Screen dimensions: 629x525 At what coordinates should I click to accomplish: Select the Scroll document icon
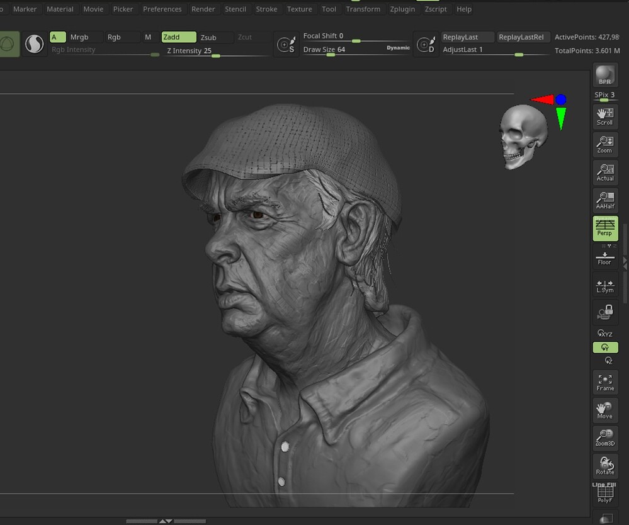coord(604,116)
